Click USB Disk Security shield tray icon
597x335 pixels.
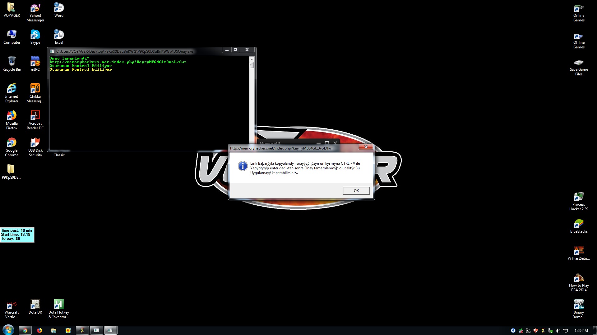point(535,331)
